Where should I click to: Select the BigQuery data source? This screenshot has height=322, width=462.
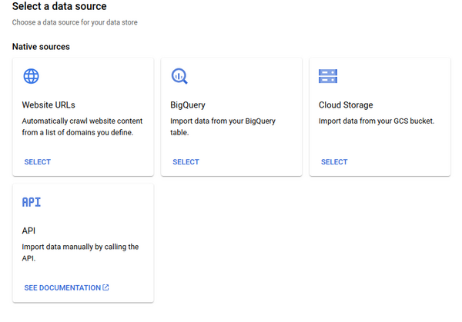click(x=186, y=161)
